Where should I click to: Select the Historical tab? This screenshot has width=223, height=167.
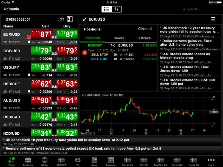click(x=144, y=38)
